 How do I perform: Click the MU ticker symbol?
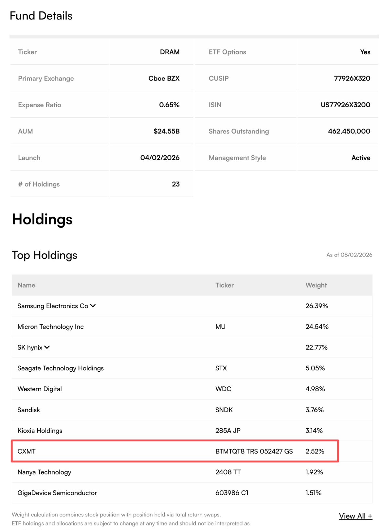[x=220, y=327]
